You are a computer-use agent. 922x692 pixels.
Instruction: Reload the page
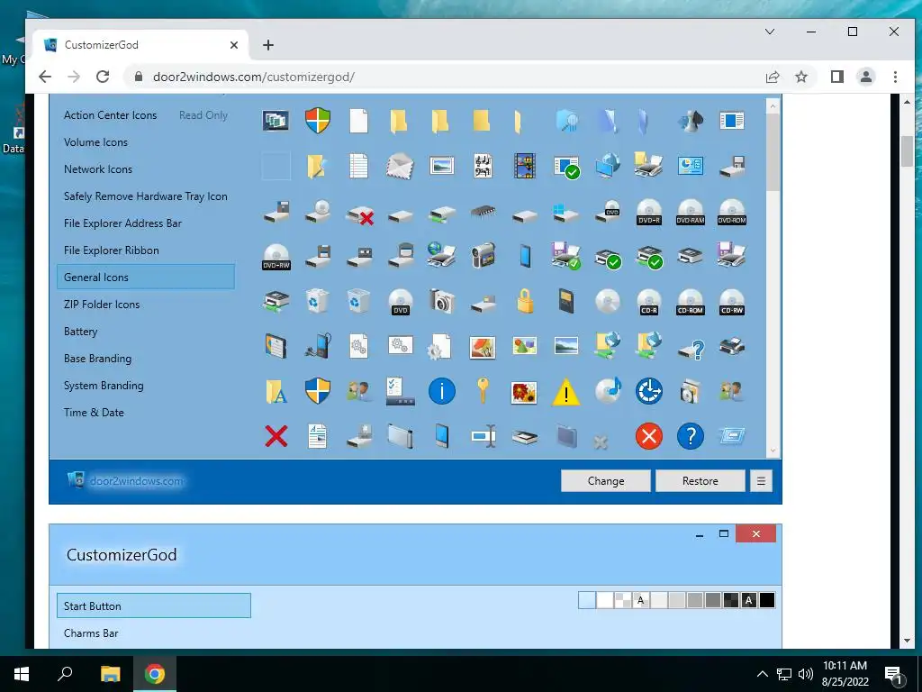pos(103,77)
